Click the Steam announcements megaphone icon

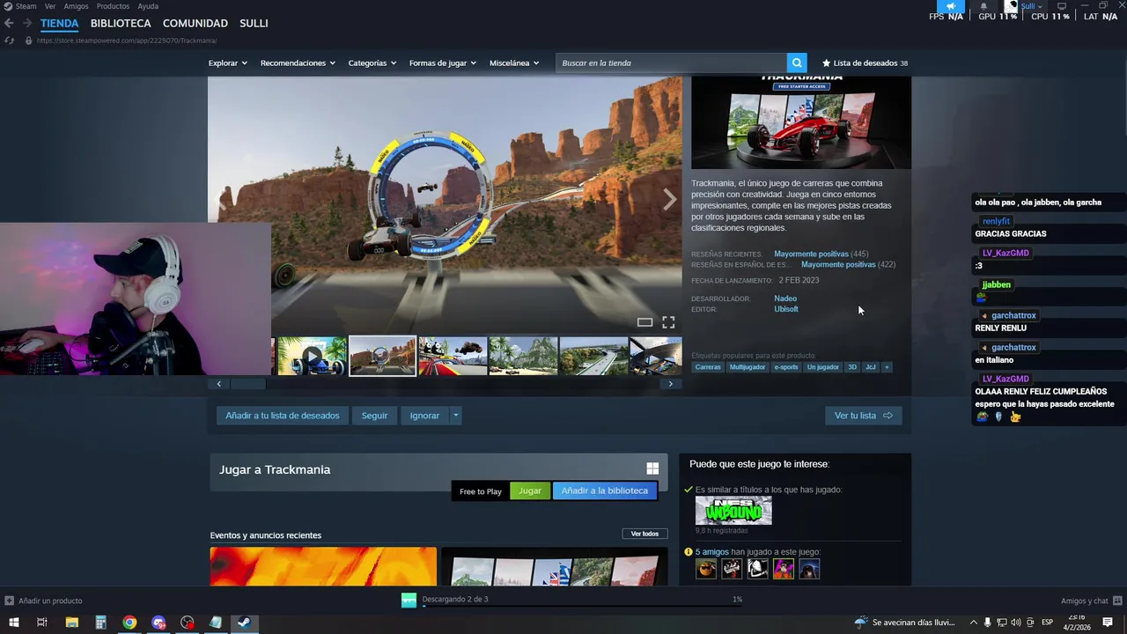click(950, 6)
